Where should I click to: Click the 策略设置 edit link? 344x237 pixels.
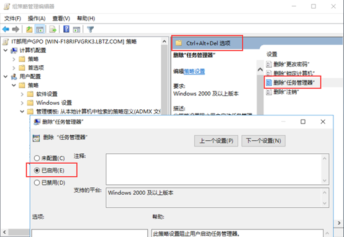coord(194,71)
